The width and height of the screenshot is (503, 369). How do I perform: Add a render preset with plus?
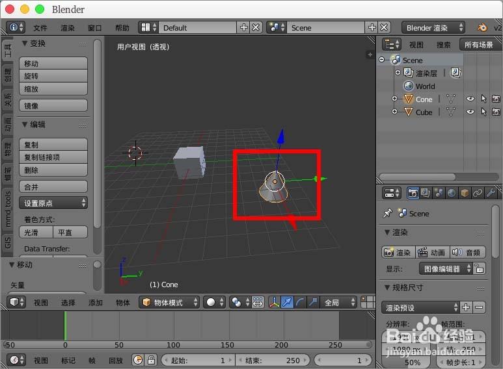(x=466, y=307)
